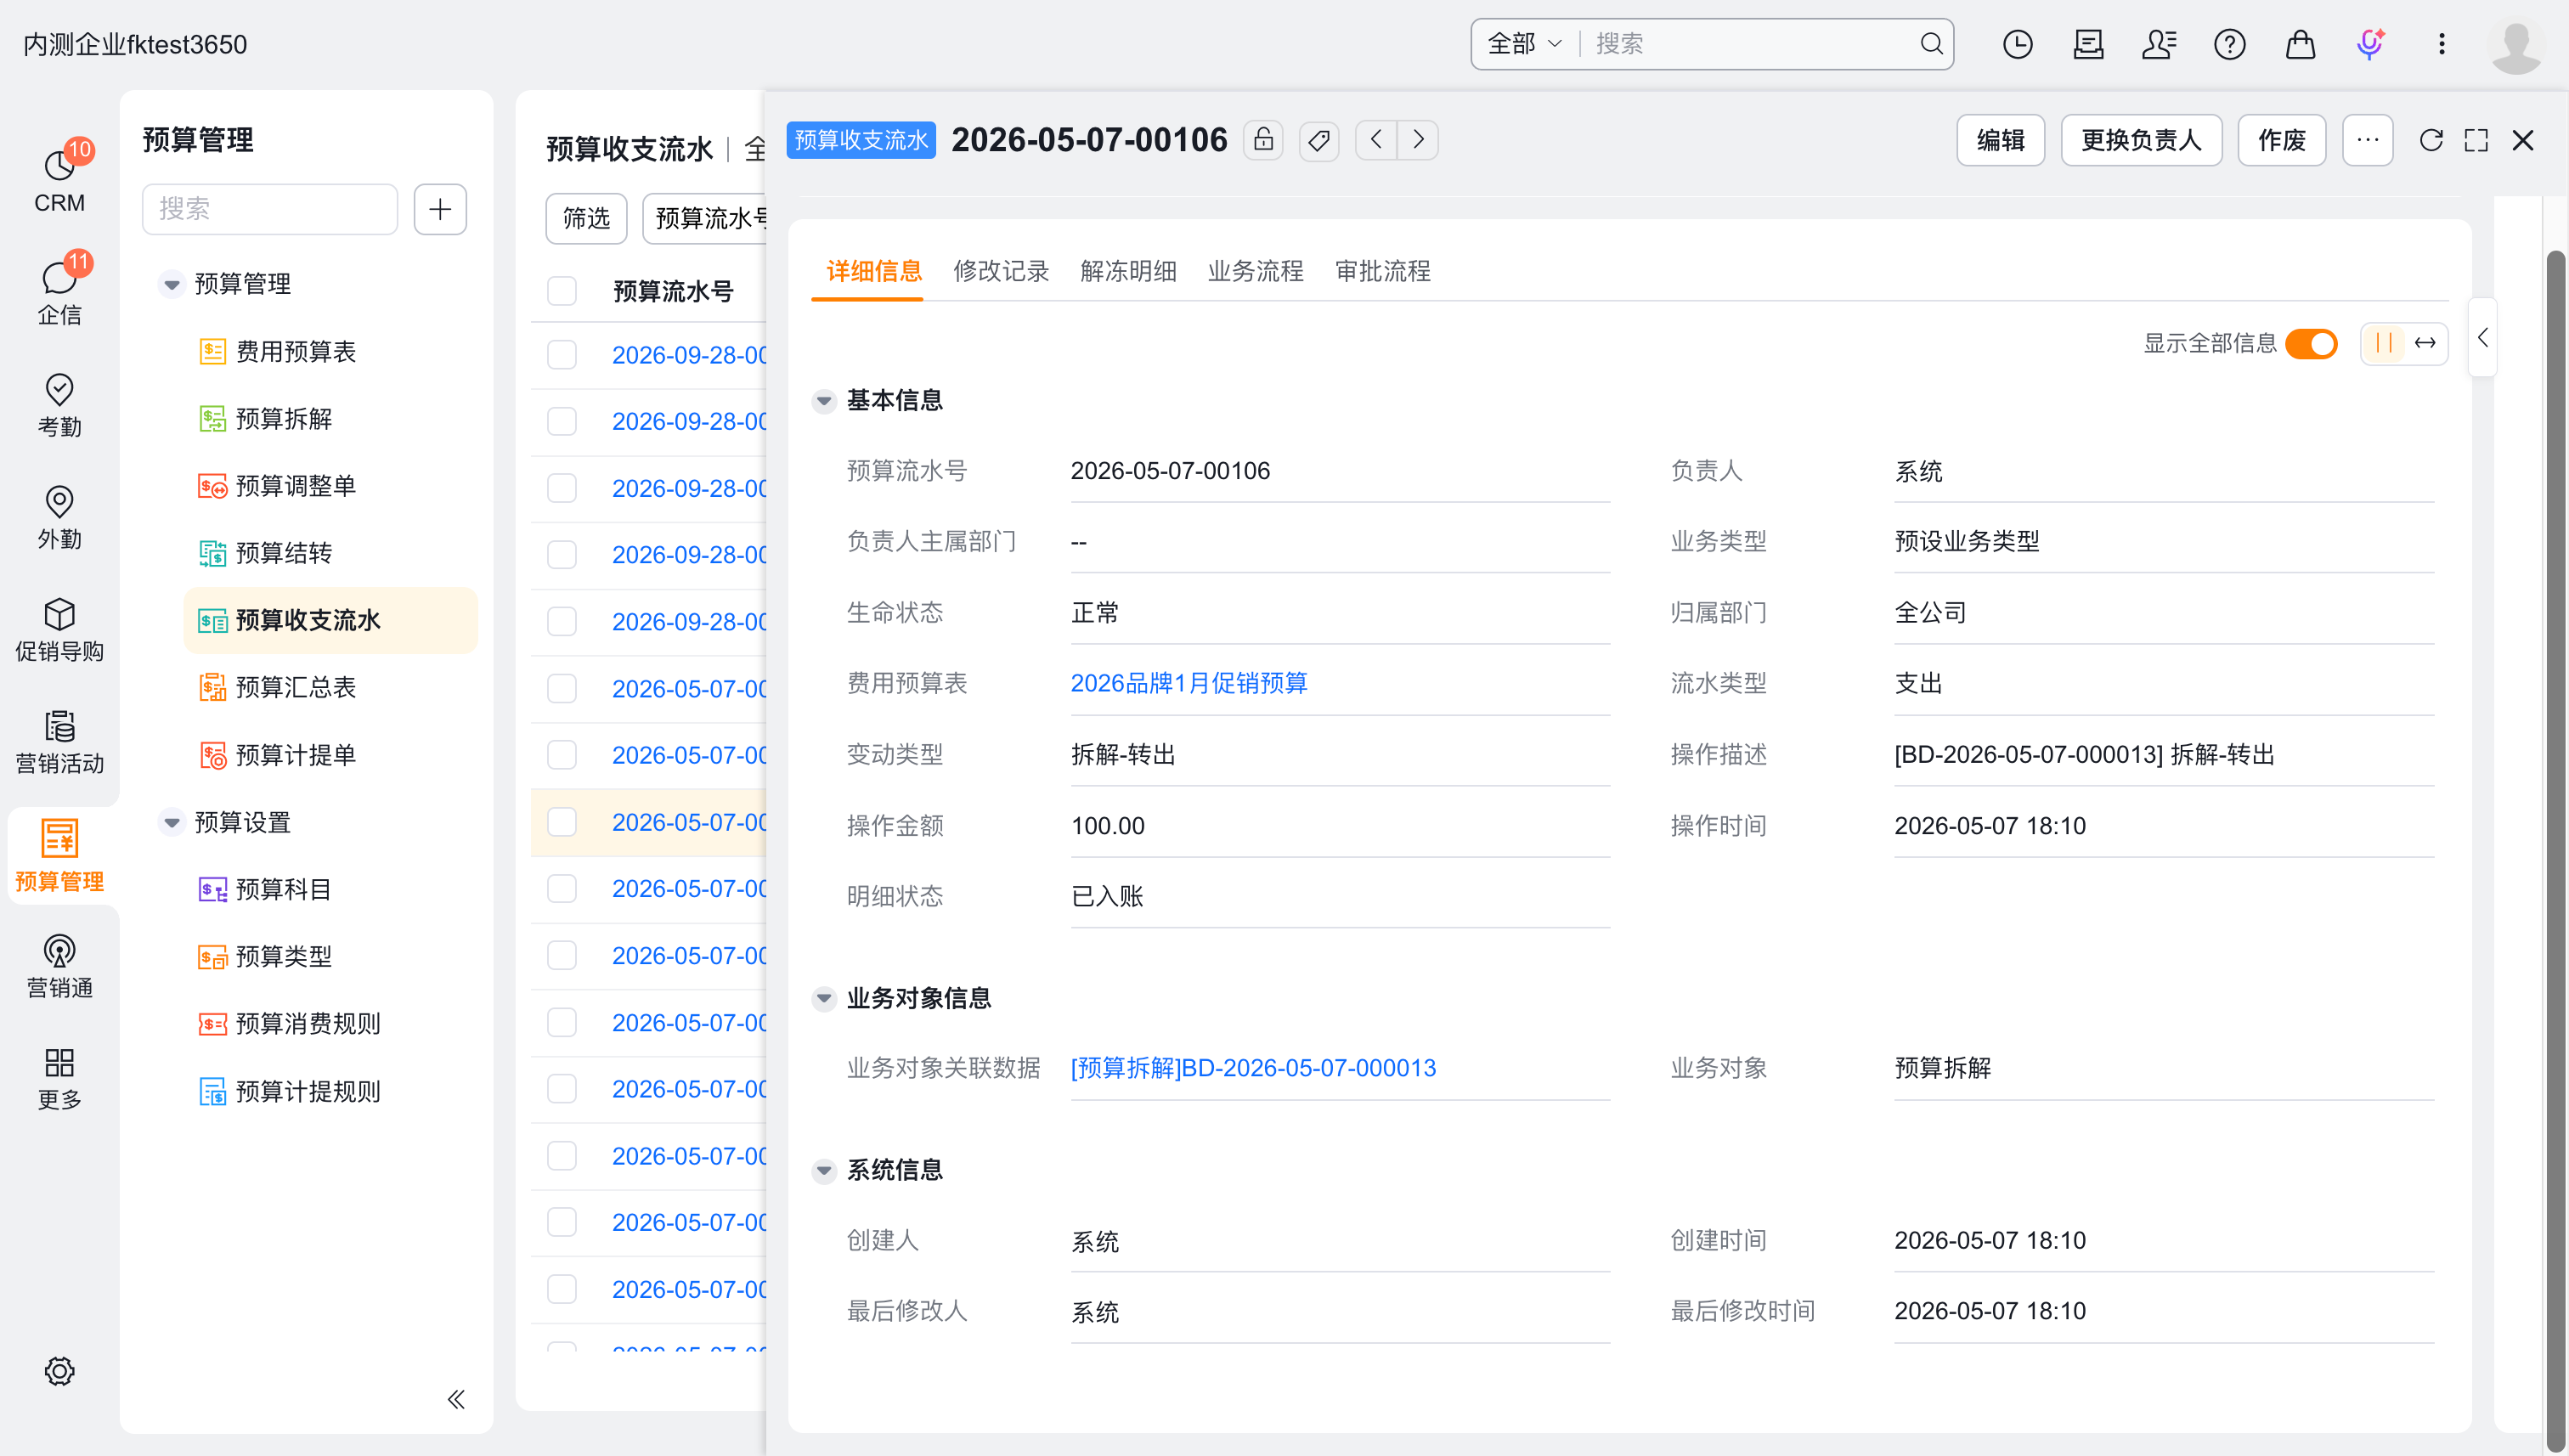2569x1456 pixels.
Task: Tick checkbox of fifth 2026-09-28 row
Action: coord(562,621)
